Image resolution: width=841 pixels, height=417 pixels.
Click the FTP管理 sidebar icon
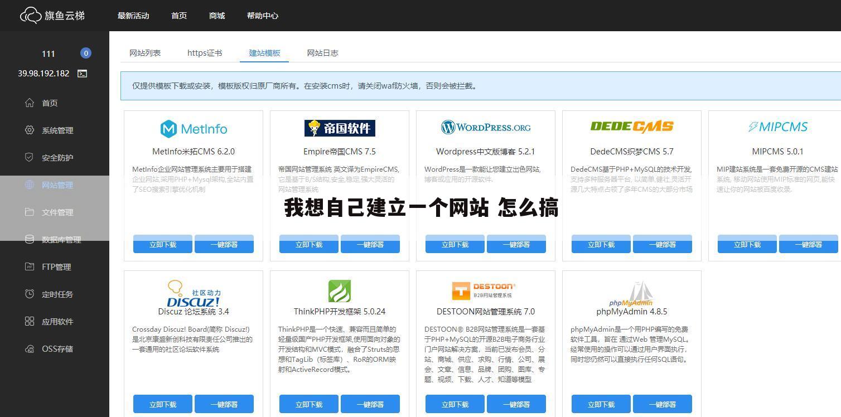[x=30, y=266]
